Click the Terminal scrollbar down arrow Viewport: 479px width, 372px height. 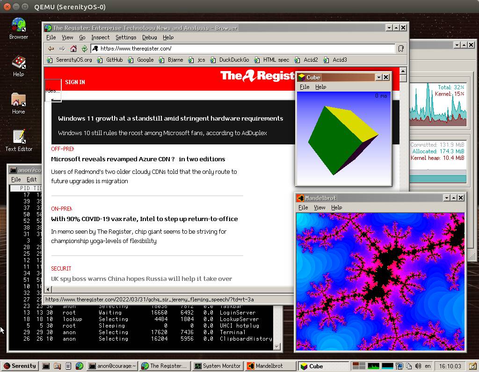pyautogui.click(x=277, y=346)
